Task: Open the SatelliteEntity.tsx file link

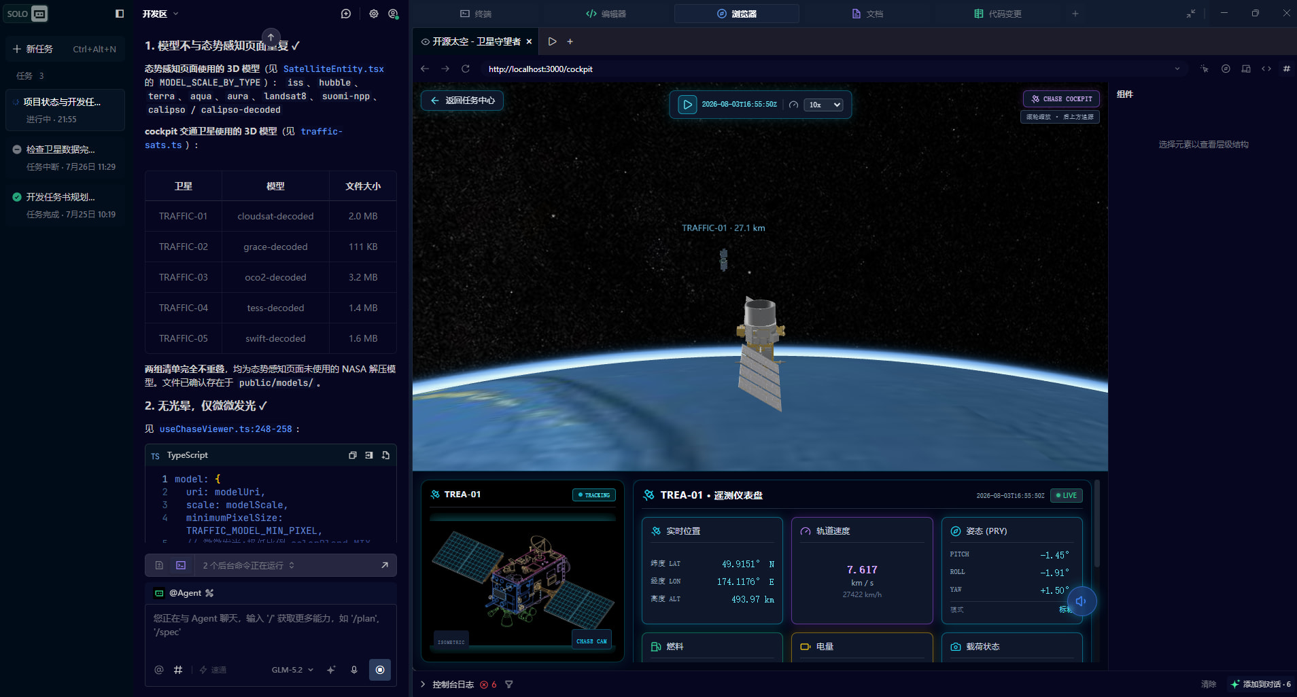Action: click(334, 69)
